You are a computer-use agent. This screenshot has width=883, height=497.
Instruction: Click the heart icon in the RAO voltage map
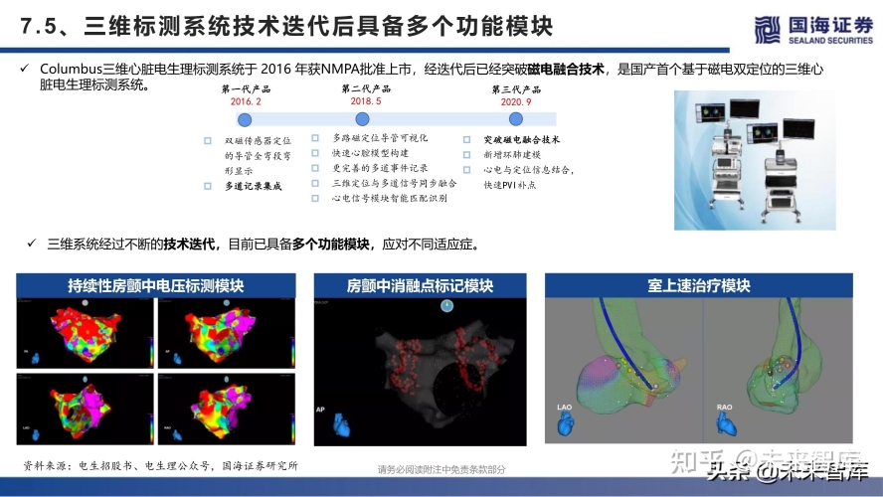coord(177,434)
